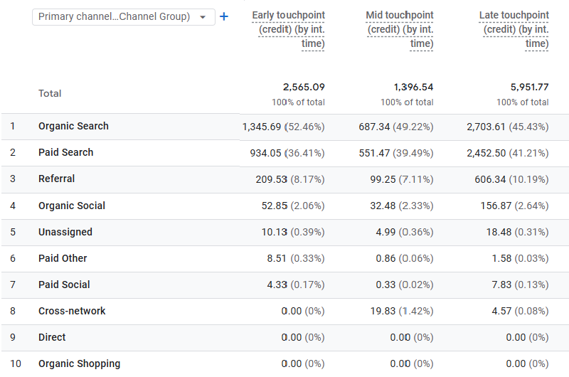Click Paid Social late value 7.83

click(501, 285)
